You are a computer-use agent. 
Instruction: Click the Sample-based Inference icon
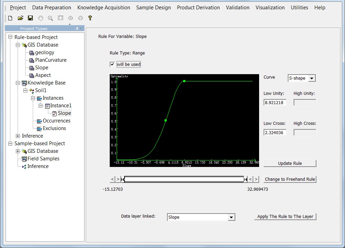pos(24,167)
